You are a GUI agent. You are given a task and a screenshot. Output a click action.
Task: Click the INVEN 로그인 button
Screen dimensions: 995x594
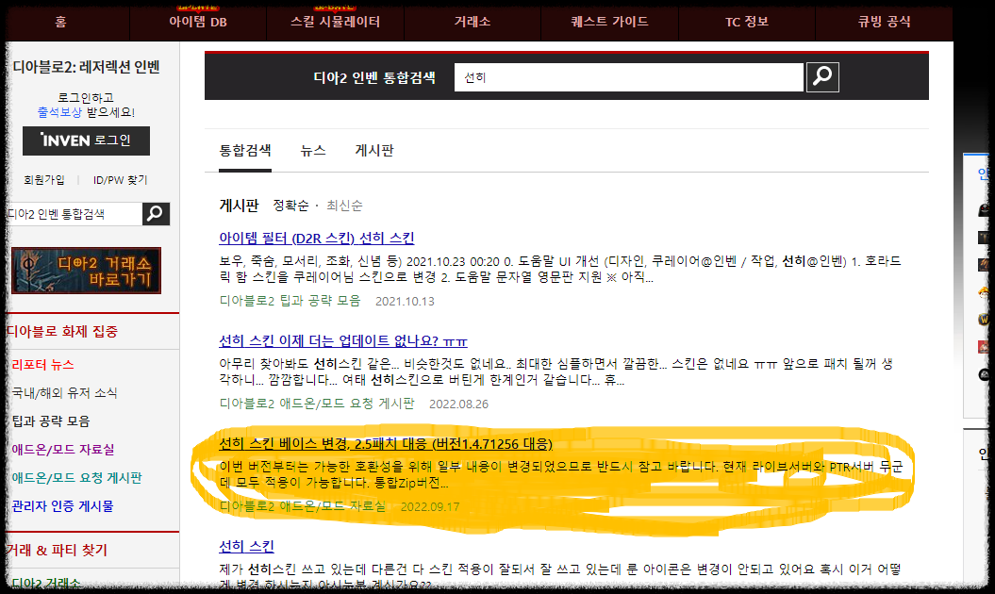coord(87,140)
